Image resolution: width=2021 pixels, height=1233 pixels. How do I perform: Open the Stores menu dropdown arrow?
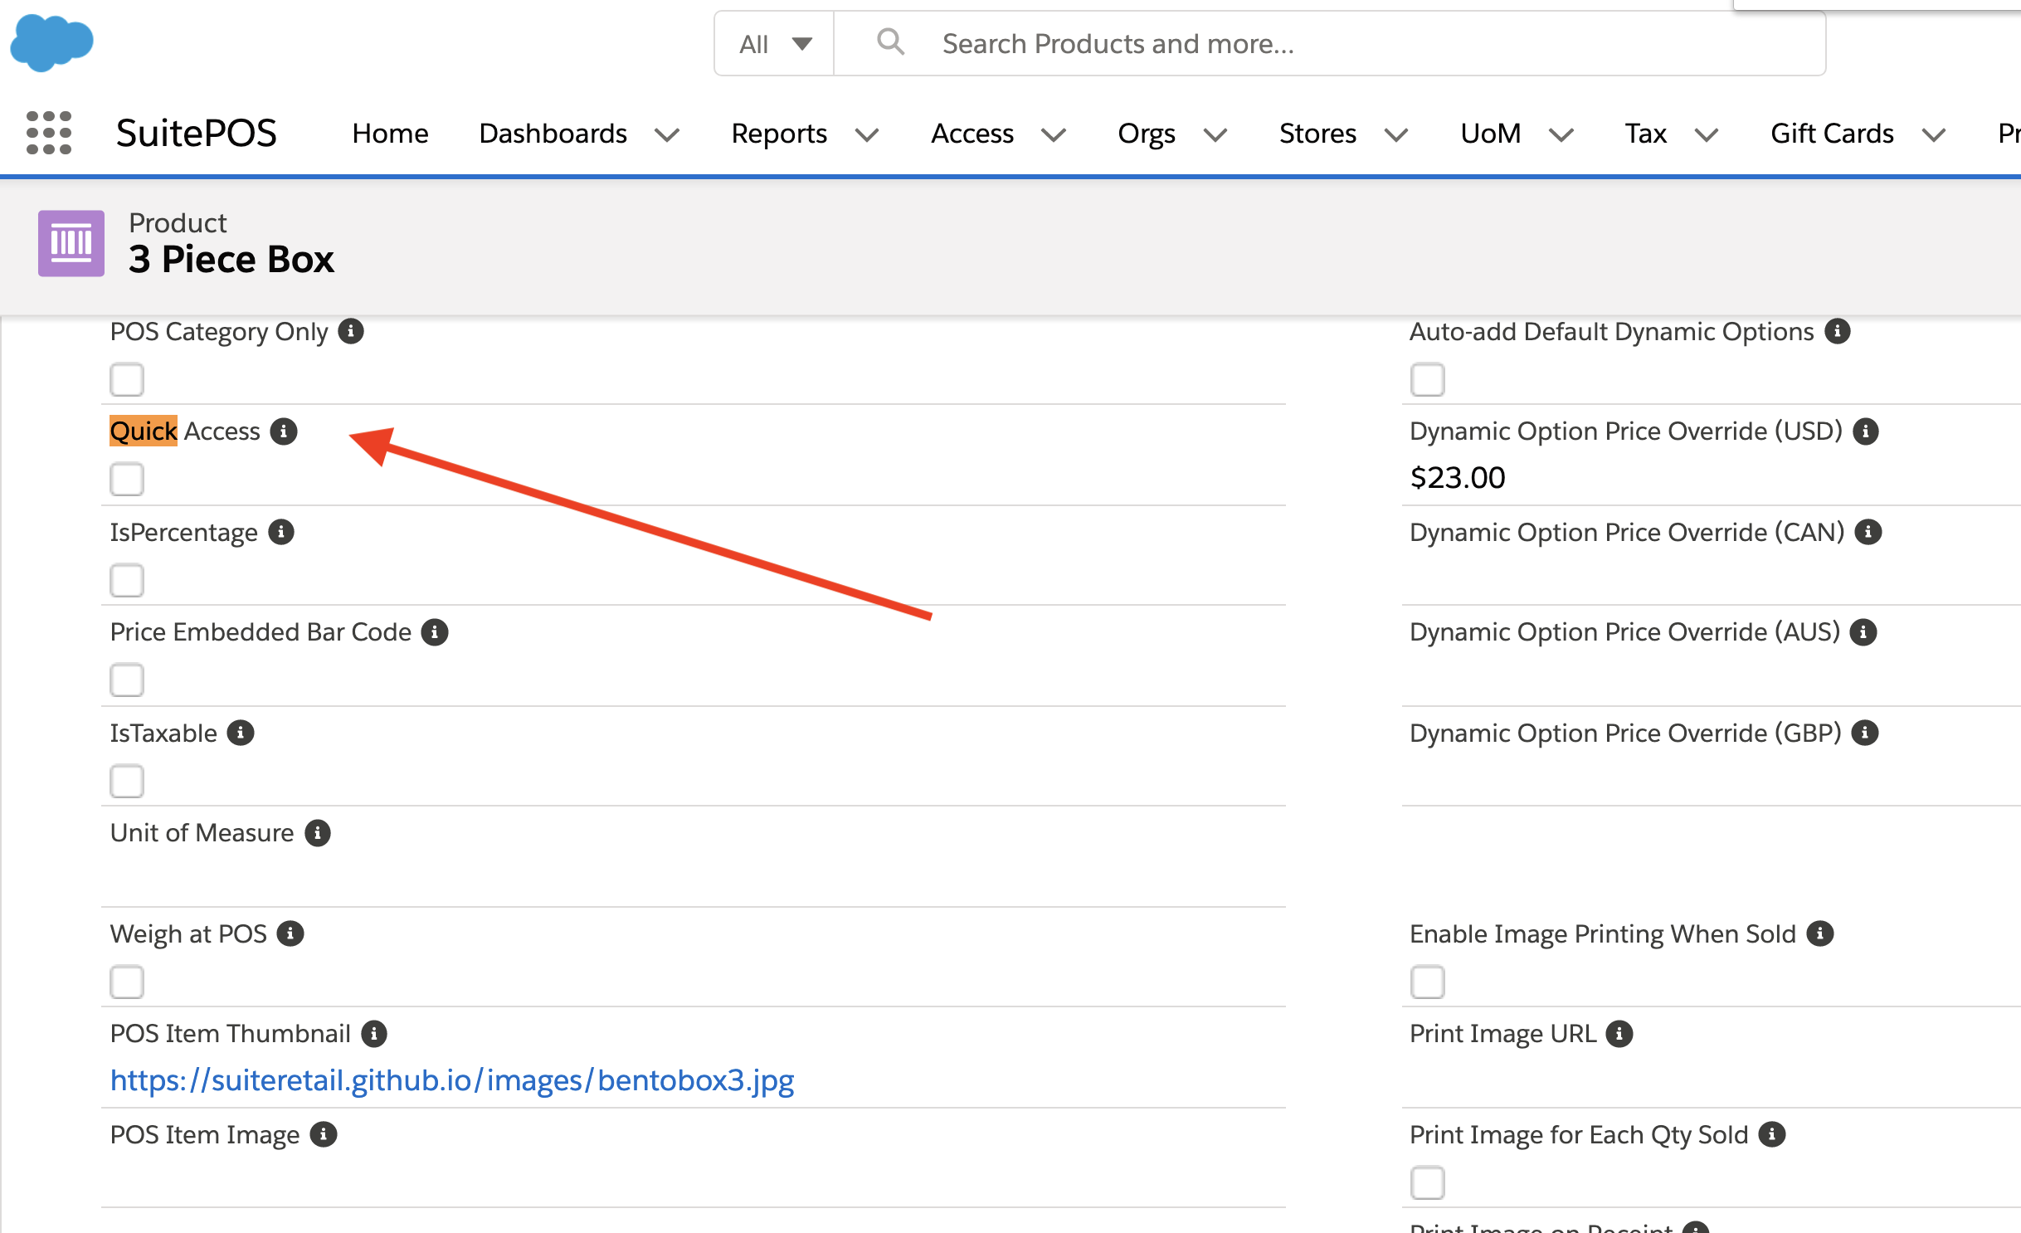tap(1396, 134)
